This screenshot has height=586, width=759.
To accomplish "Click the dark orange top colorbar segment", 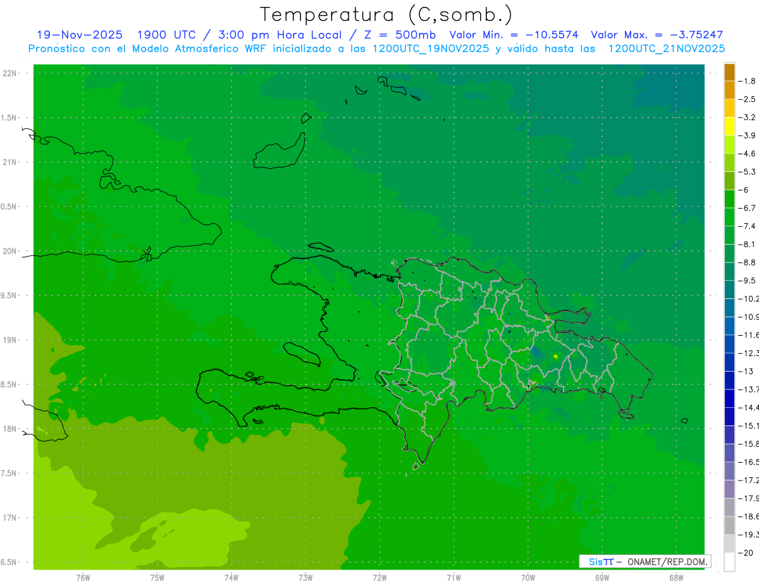I will pos(729,72).
